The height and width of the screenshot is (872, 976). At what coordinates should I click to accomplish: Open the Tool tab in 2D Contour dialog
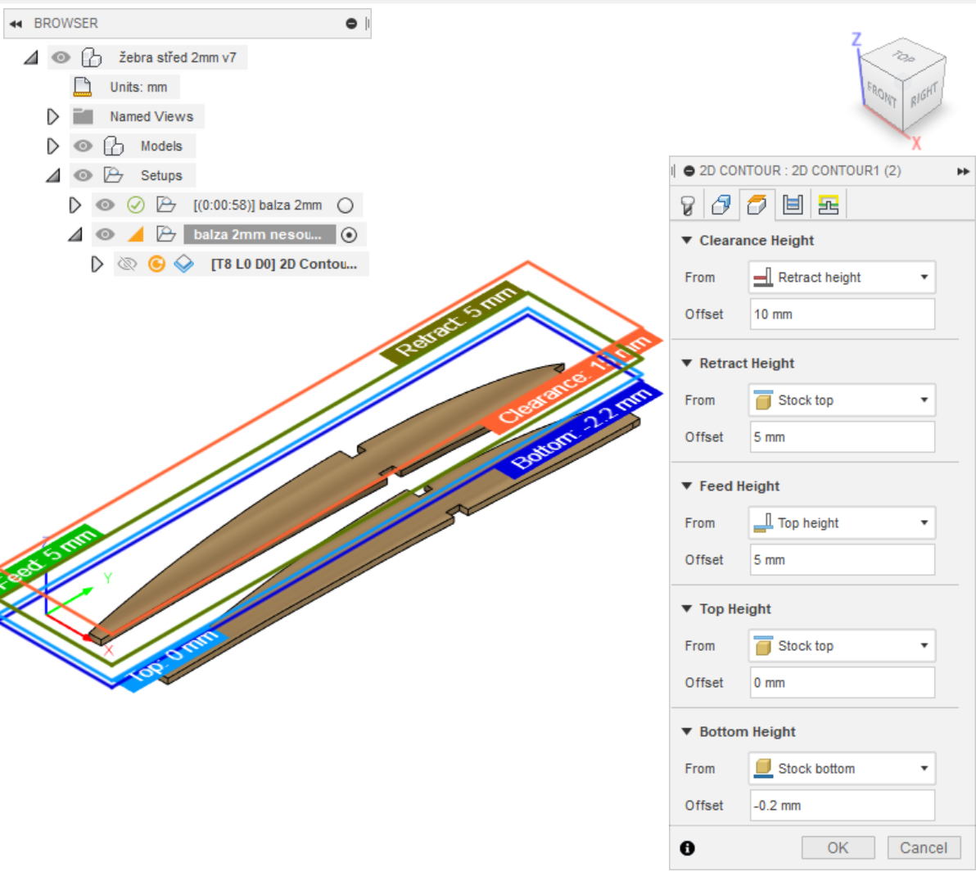click(x=688, y=205)
